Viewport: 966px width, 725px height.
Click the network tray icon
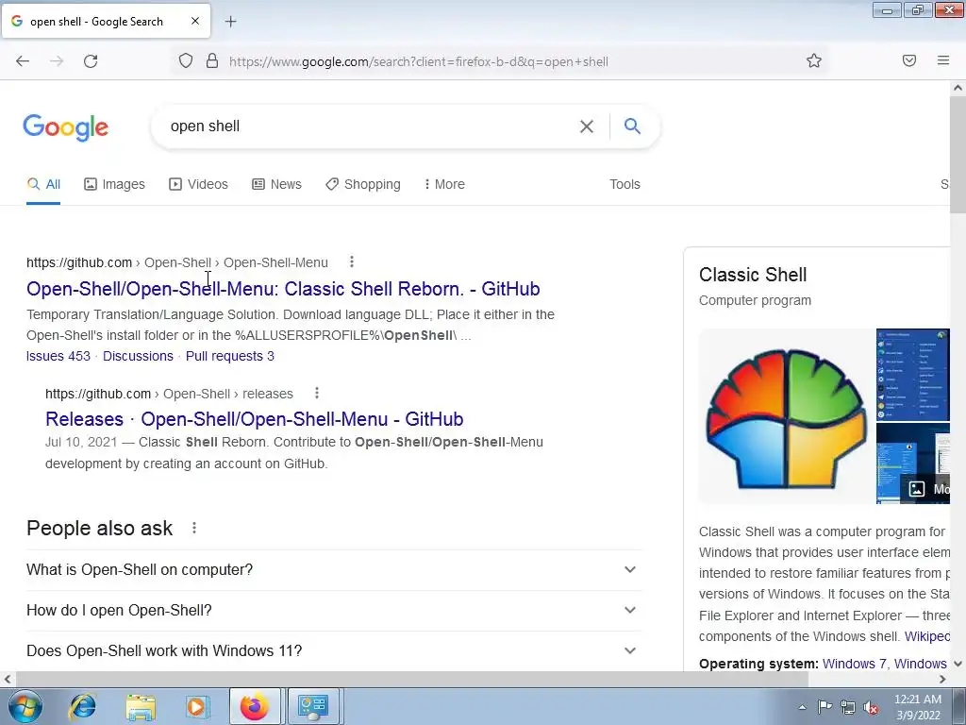point(848,707)
